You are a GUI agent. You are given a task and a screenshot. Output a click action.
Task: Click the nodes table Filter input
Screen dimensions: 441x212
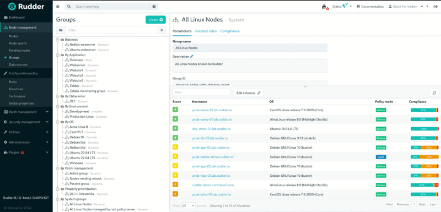tap(201, 93)
